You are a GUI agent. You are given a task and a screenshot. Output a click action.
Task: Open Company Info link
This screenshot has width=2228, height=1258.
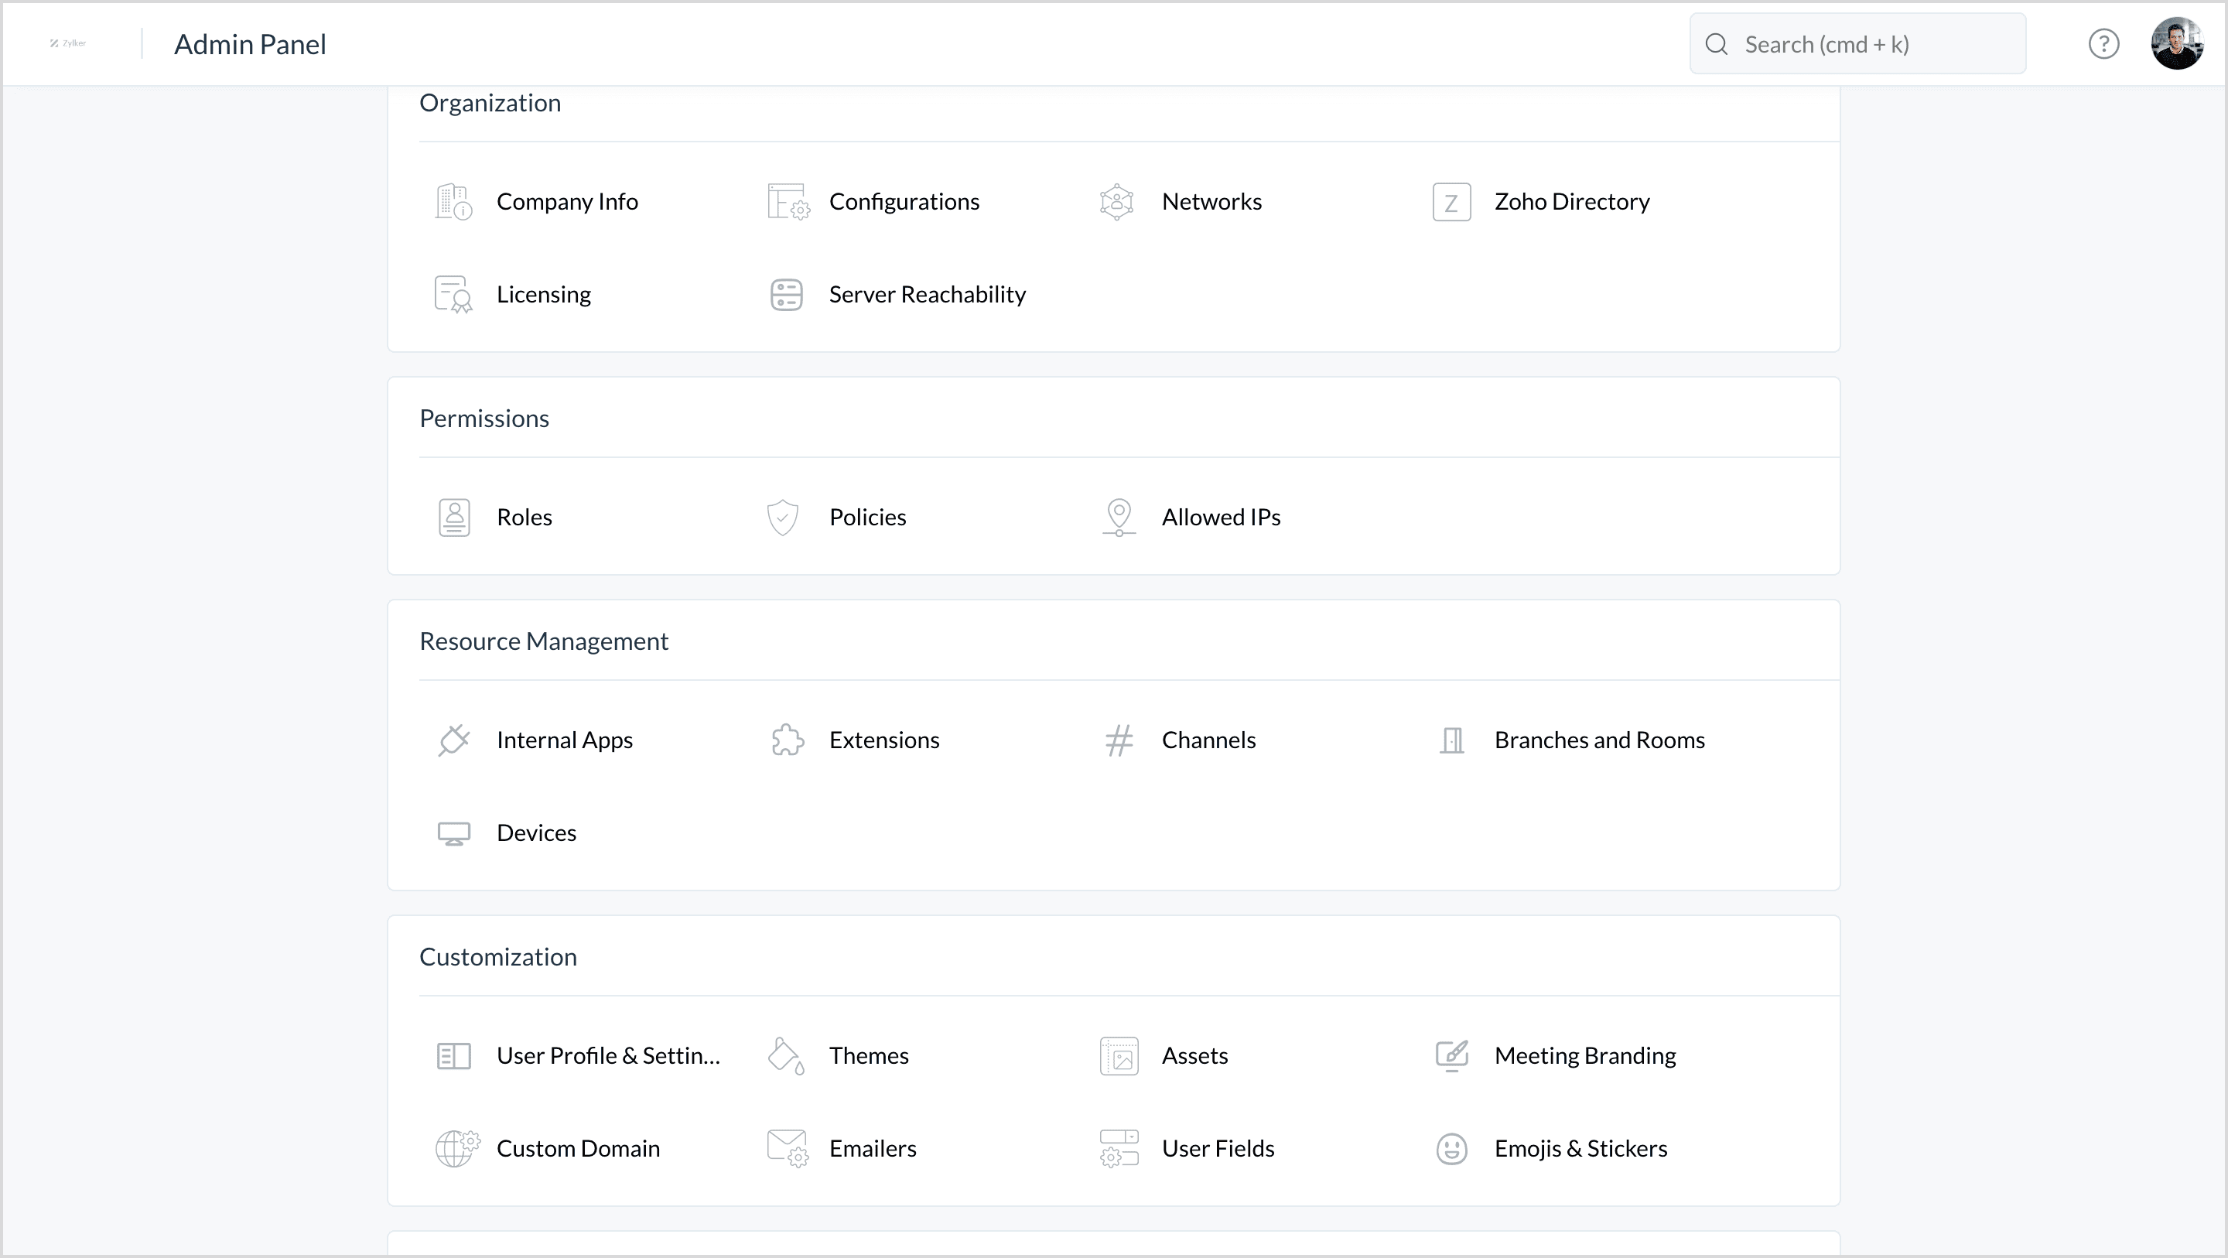(x=566, y=202)
